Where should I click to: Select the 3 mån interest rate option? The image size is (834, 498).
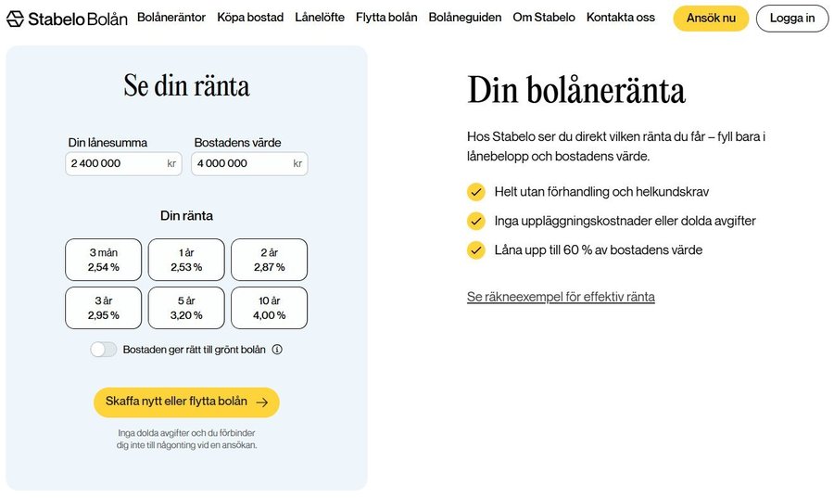pos(104,260)
